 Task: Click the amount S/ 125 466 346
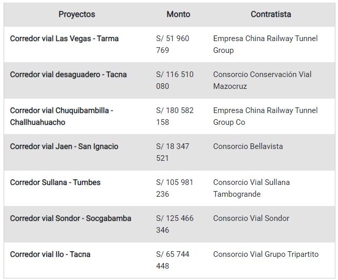click(175, 224)
